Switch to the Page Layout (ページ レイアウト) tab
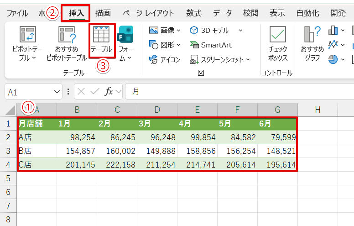The width and height of the screenshot is (354, 226). (x=148, y=13)
